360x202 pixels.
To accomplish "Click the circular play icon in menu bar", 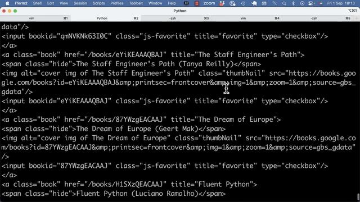I will click(302, 3).
